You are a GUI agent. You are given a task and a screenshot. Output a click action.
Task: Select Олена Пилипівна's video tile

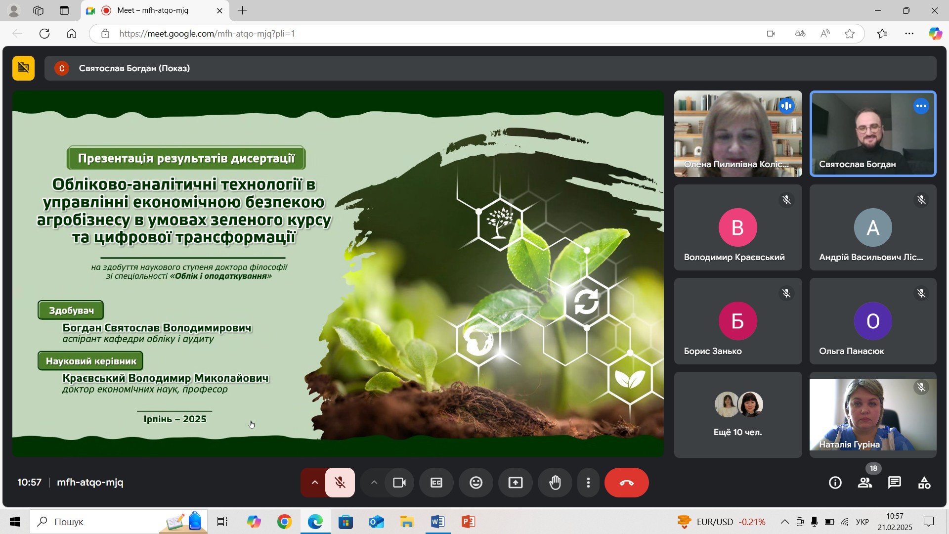[x=738, y=133]
